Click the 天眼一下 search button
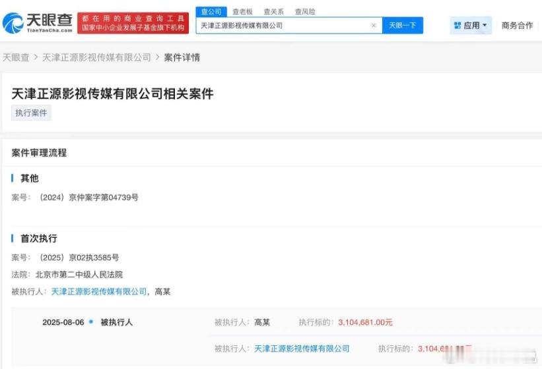 (x=402, y=26)
